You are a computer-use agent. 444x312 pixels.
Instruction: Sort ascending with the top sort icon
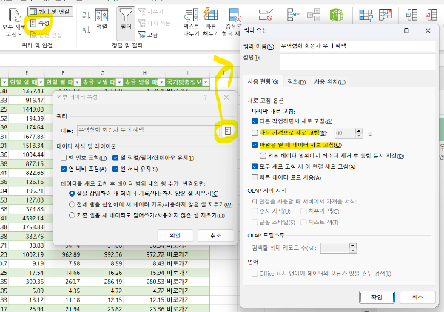(86, 15)
